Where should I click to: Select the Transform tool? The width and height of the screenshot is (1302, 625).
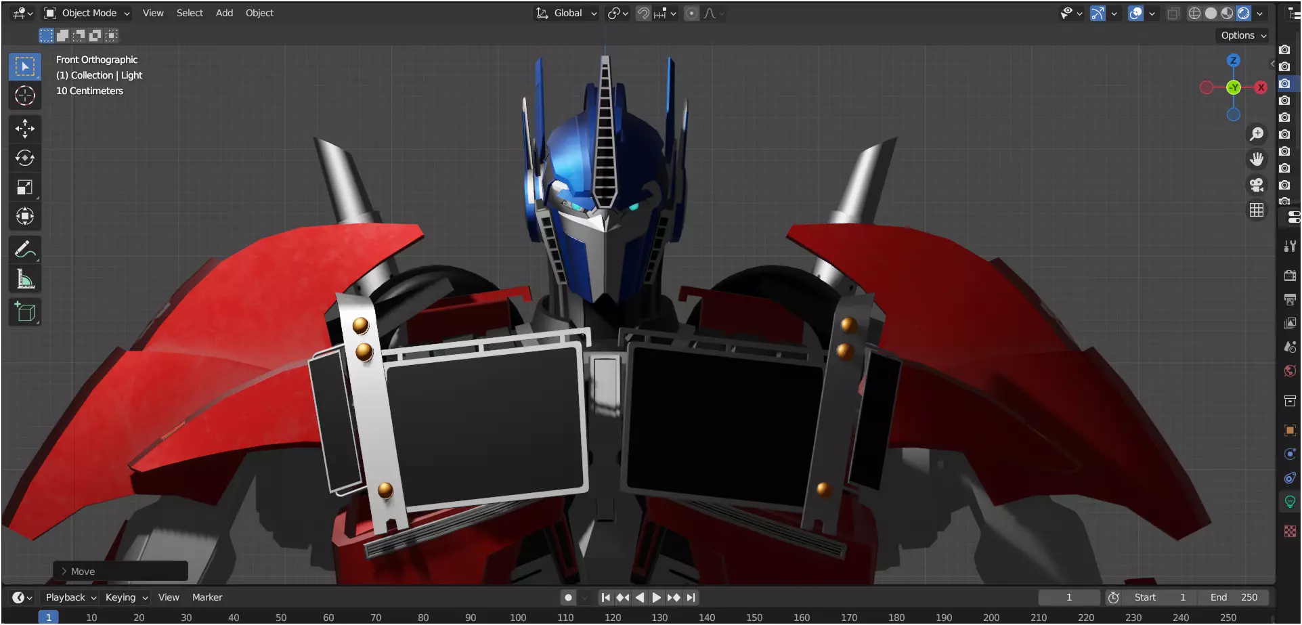(x=25, y=216)
